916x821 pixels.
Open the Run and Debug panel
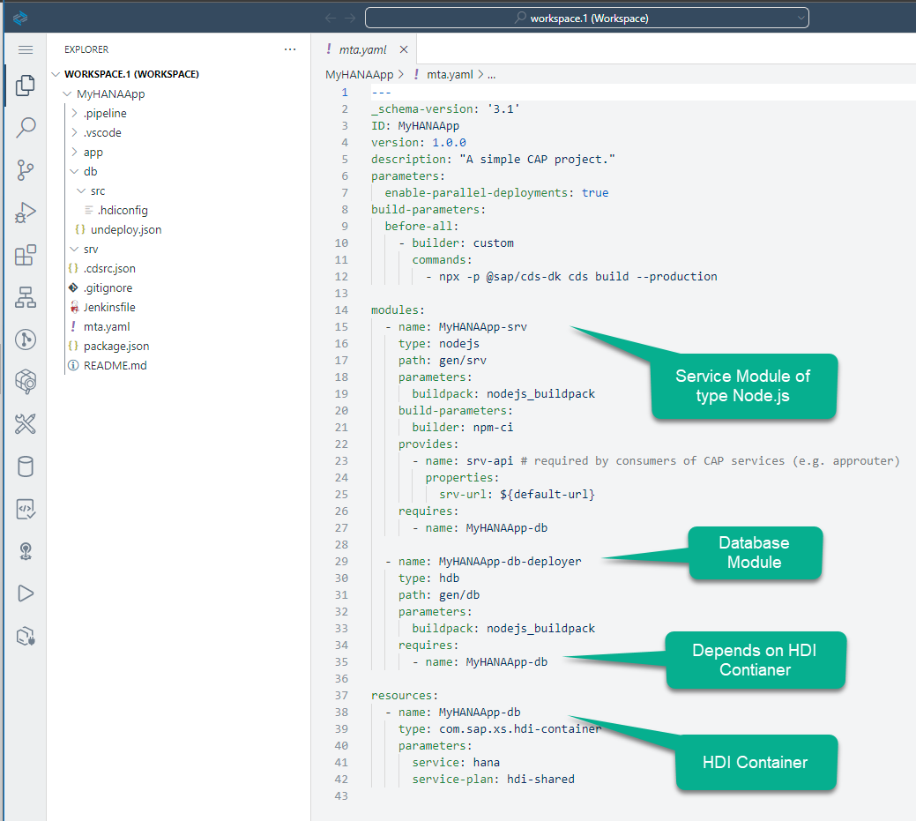[25, 213]
